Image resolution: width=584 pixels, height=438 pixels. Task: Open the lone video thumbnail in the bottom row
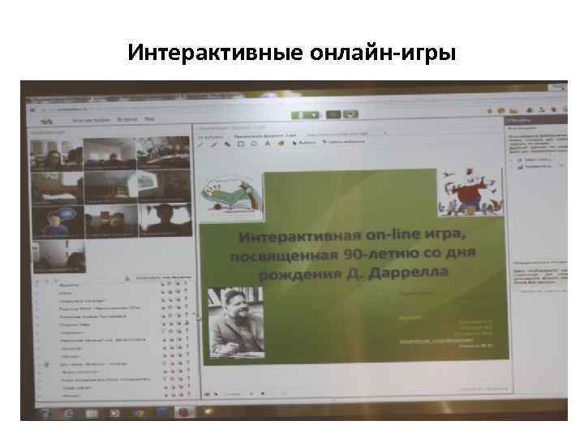[x=59, y=256]
